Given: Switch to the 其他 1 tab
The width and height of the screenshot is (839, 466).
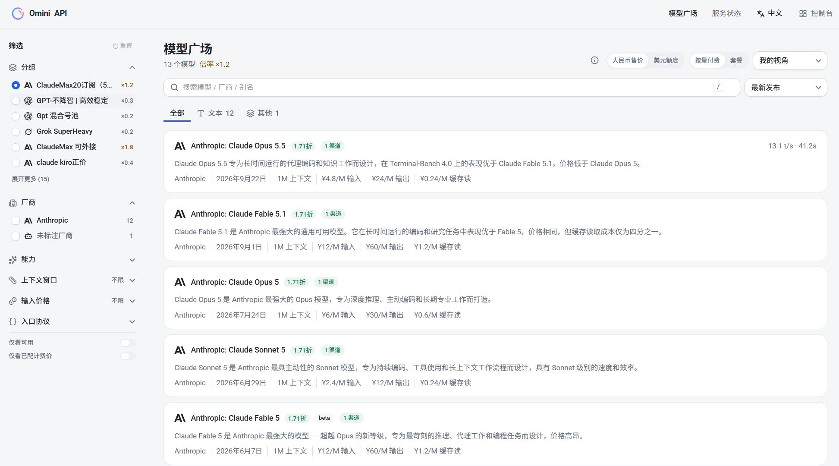Looking at the screenshot, I should coord(263,113).
